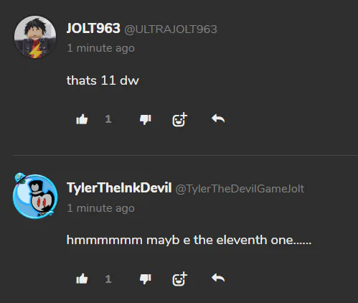Click TylerTheInkDevil's '1 minute ago' timestamp
The width and height of the screenshot is (358, 303).
pyautogui.click(x=100, y=208)
